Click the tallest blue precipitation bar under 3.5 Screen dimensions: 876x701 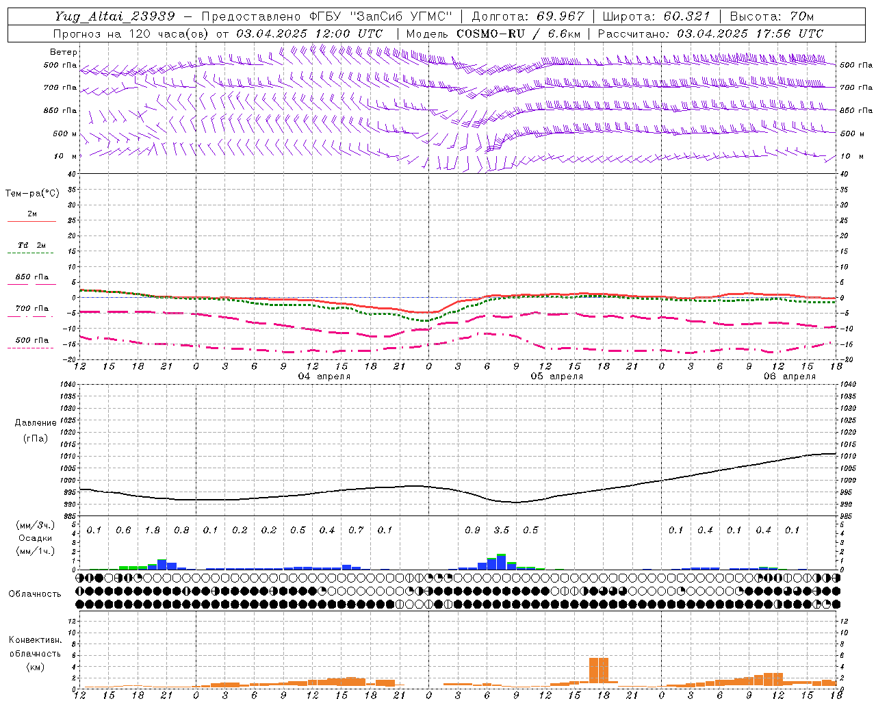(502, 562)
